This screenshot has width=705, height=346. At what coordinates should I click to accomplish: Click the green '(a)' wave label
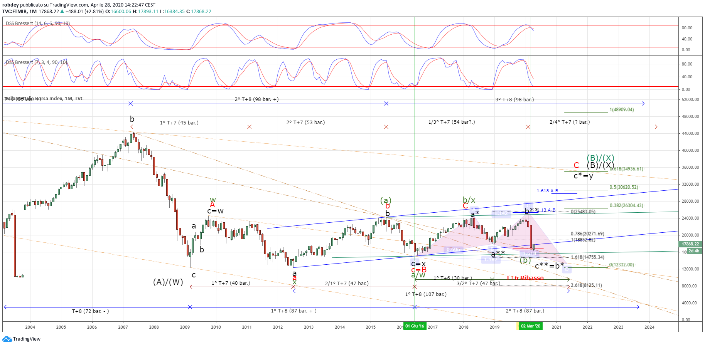386,200
